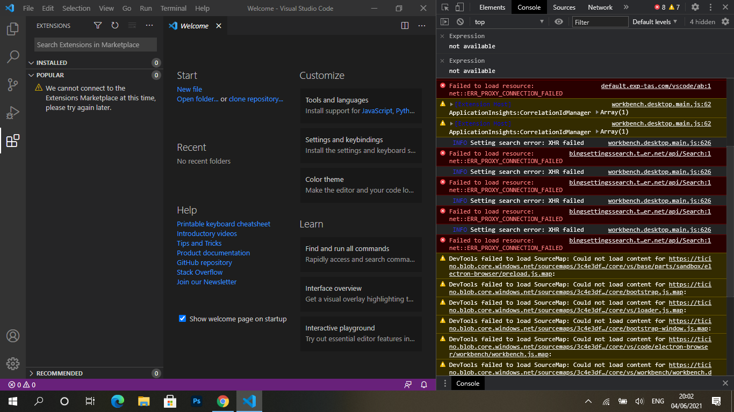Image resolution: width=734 pixels, height=412 pixels.
Task: Collapse the POPULAR extensions section
Action: point(95,75)
